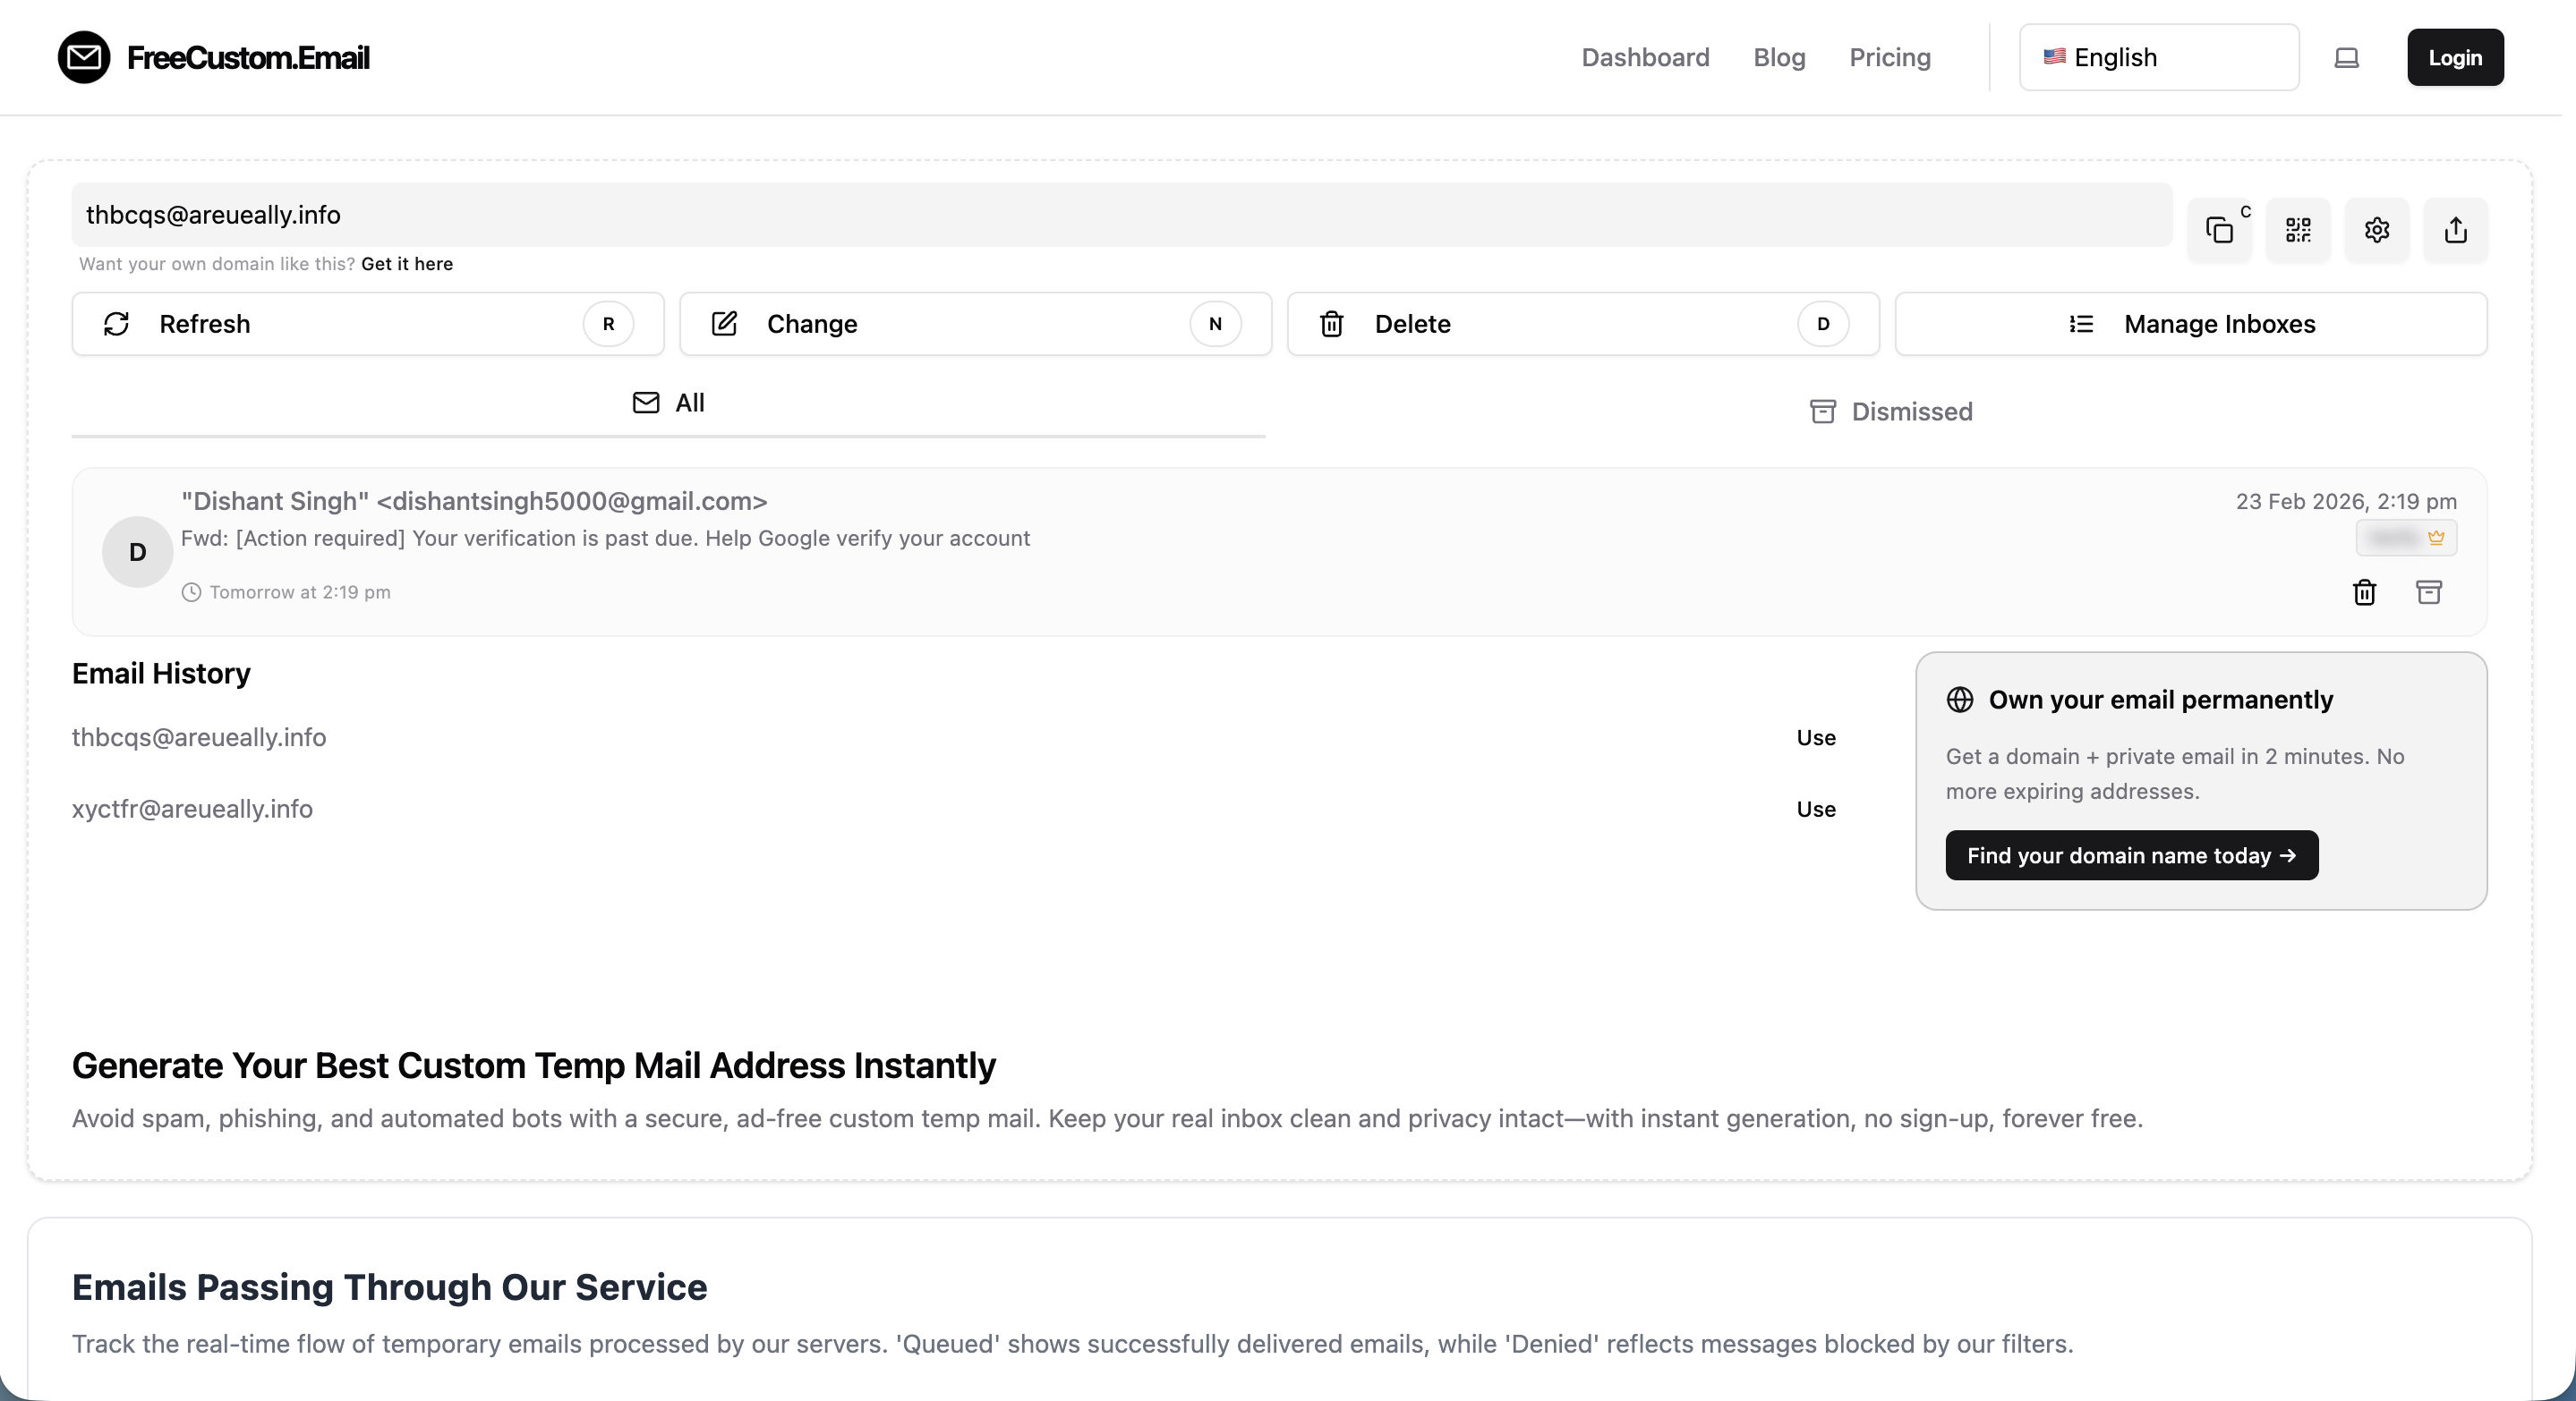Viewport: 2576px width, 1401px height.
Task: Delete the Dishant Singh email with trash icon
Action: click(2364, 592)
